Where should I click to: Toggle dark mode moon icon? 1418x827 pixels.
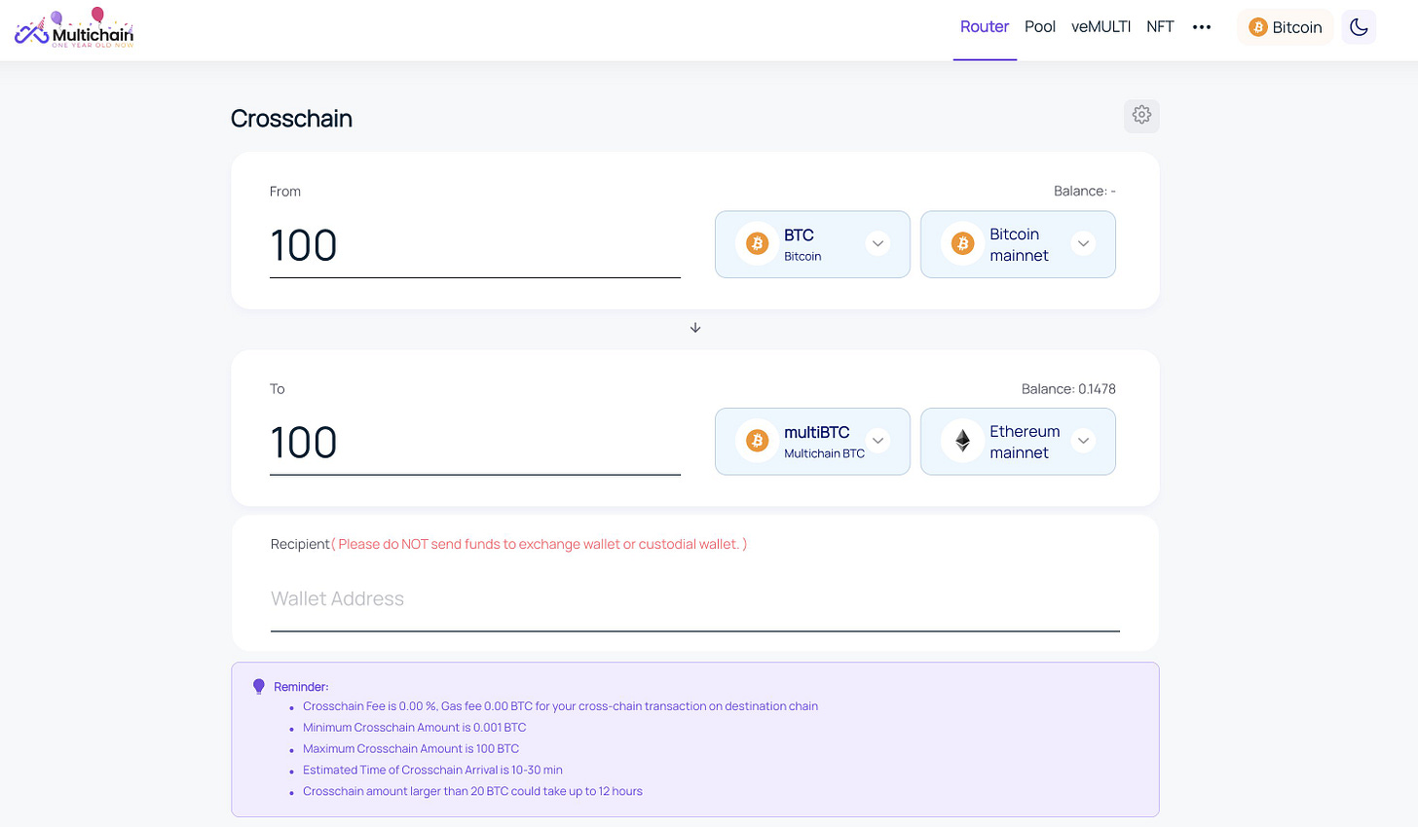click(x=1359, y=27)
